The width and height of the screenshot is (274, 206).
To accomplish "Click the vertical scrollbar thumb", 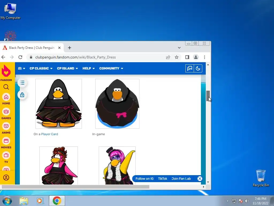I will click(x=208, y=96).
